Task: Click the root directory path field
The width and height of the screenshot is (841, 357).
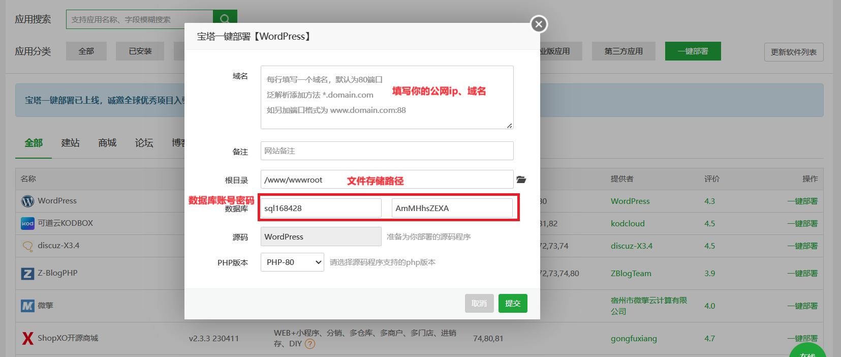Action: coord(387,180)
